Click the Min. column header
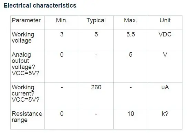This screenshot has width=188, height=134. [62, 20]
